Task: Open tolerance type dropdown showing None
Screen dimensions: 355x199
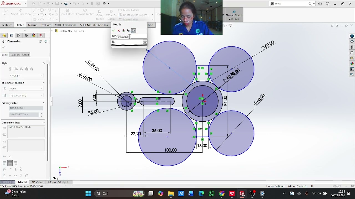Action: (x=26, y=88)
